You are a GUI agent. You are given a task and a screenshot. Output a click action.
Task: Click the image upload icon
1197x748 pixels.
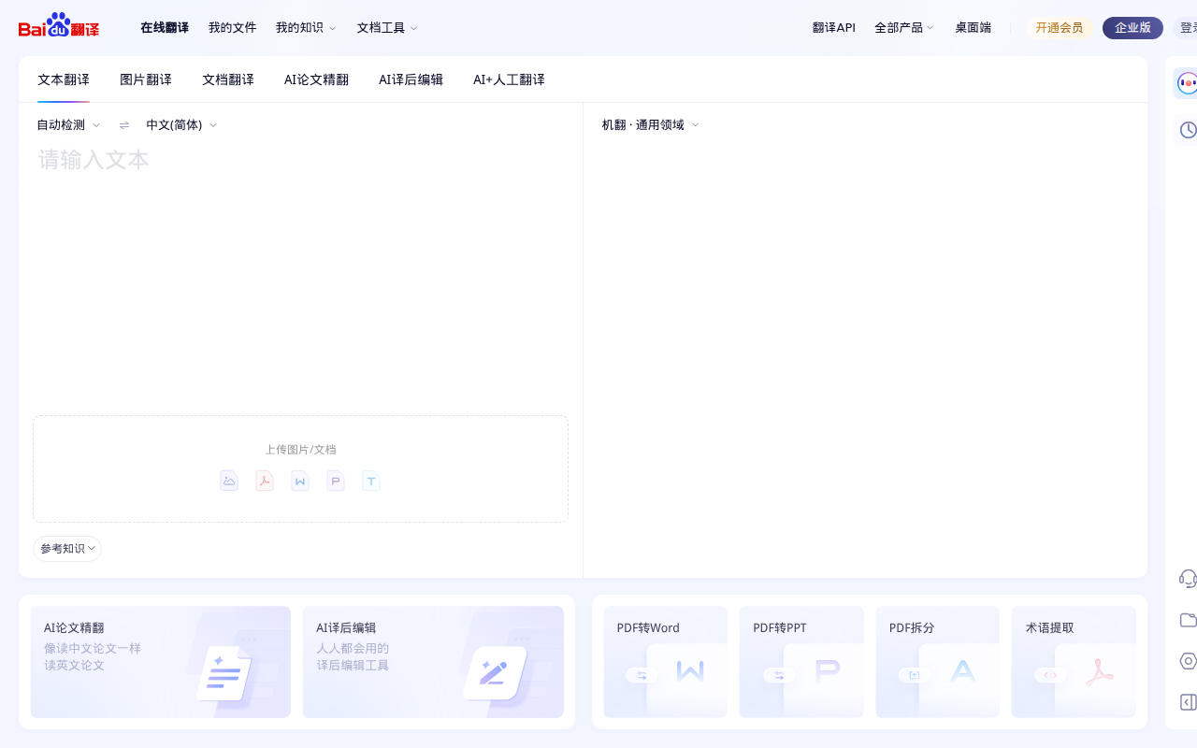tap(229, 481)
